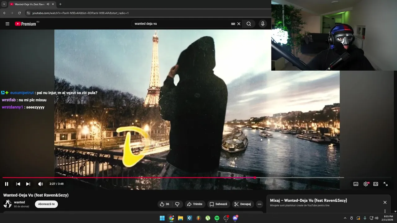Toggle subtitles in the player
This screenshot has width=397, height=223.
point(356,184)
